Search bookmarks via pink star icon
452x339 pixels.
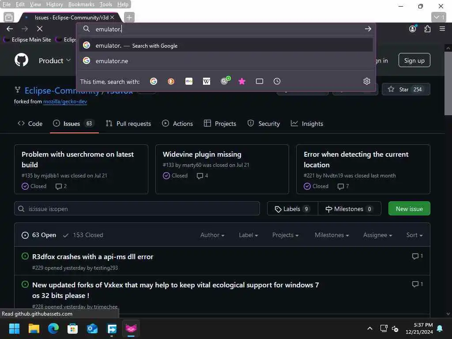(242, 81)
